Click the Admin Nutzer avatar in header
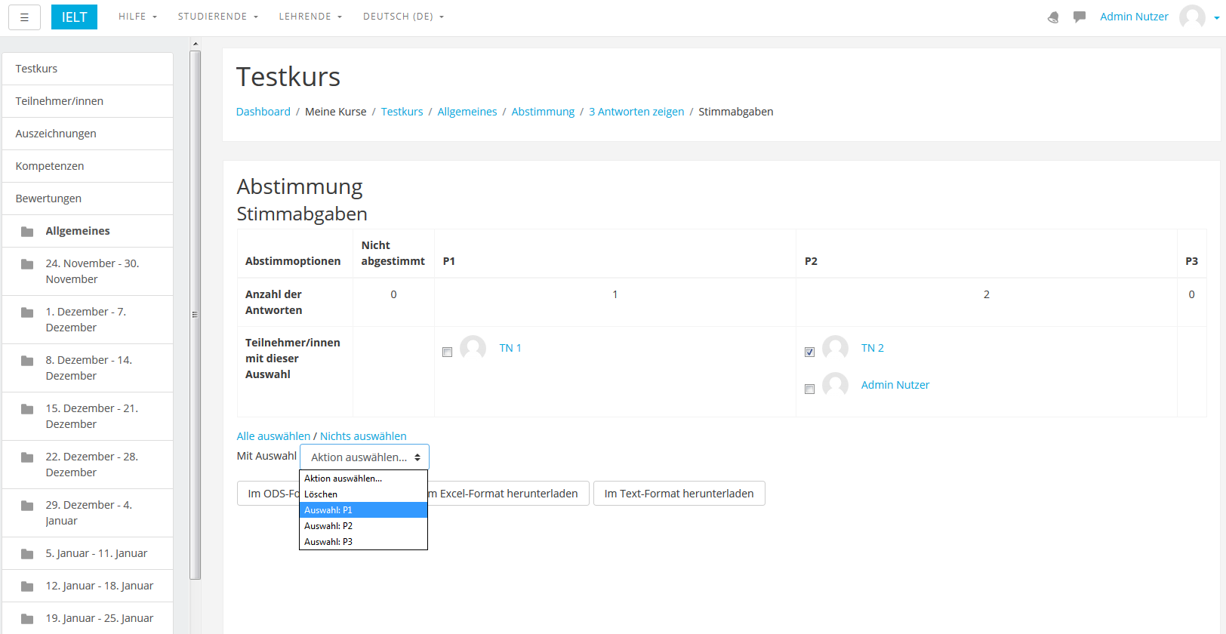Image resolution: width=1226 pixels, height=634 pixels. tap(1192, 17)
